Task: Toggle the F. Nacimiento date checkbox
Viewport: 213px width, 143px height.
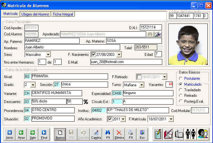Action: [x=93, y=55]
